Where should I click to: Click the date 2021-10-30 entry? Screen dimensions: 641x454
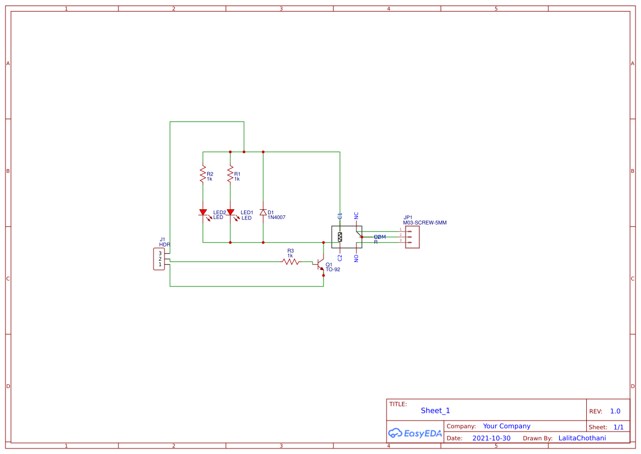pyautogui.click(x=492, y=438)
